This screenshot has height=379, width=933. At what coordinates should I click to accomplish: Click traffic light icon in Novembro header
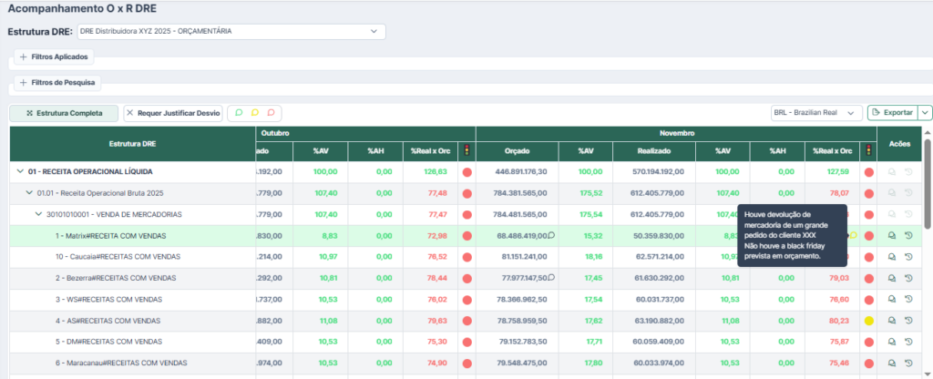click(868, 150)
